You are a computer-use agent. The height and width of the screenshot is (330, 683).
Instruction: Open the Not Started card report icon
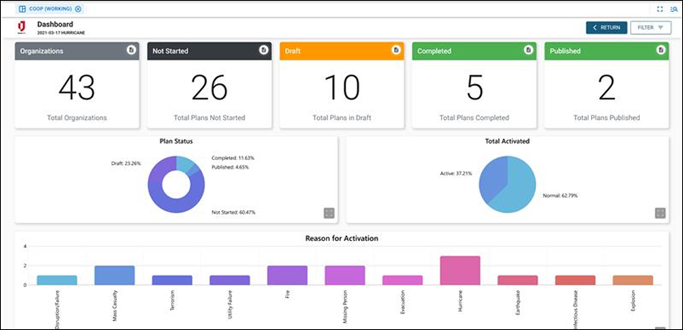click(x=263, y=50)
